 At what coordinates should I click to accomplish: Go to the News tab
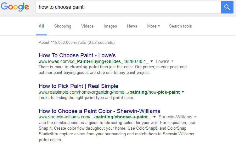pos(132,26)
